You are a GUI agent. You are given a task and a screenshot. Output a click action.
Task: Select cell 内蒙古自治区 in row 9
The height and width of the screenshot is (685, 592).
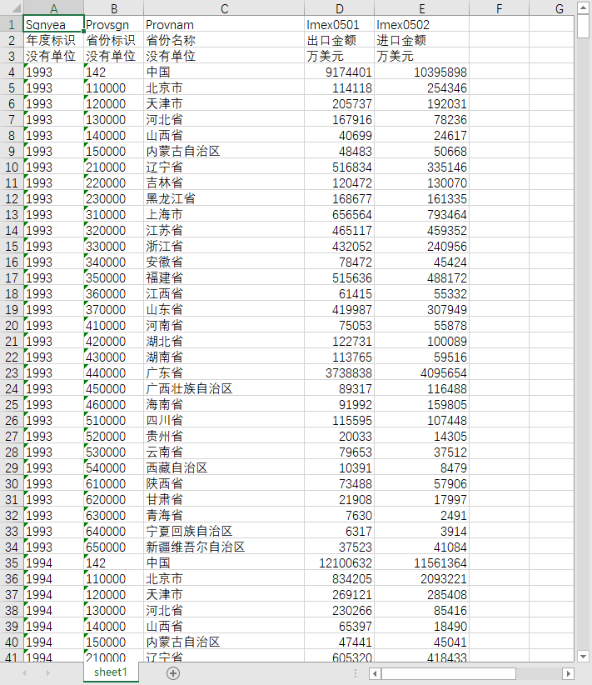pos(224,151)
